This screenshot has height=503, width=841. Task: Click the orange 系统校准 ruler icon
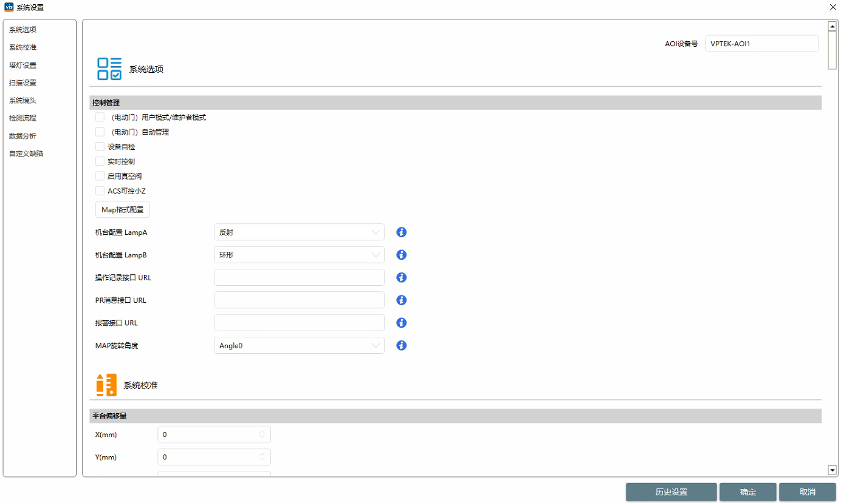coord(106,385)
